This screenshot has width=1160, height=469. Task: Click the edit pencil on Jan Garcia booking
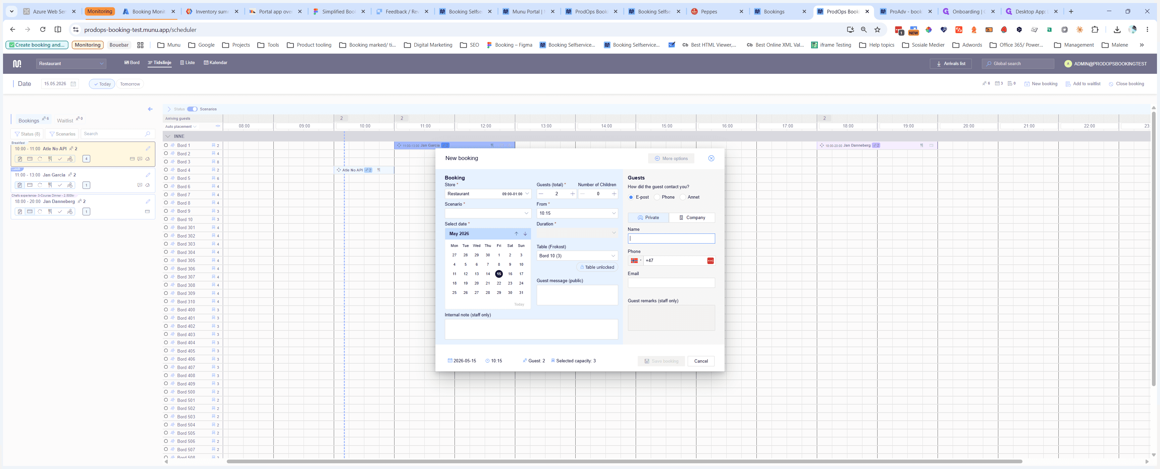(148, 175)
